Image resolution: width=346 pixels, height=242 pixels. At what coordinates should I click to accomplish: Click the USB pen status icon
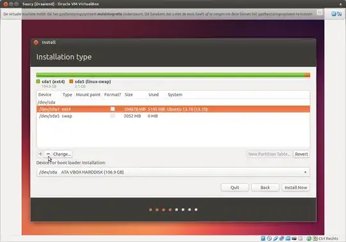(276, 238)
